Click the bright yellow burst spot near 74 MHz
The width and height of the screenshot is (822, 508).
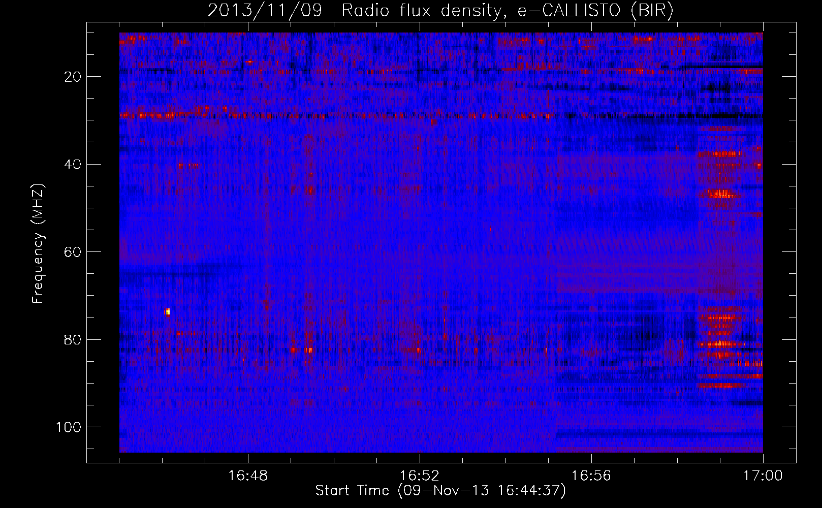tap(167, 311)
